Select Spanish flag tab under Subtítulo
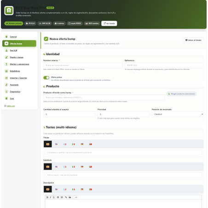Viewport: 208px width, 208px height. (48, 167)
